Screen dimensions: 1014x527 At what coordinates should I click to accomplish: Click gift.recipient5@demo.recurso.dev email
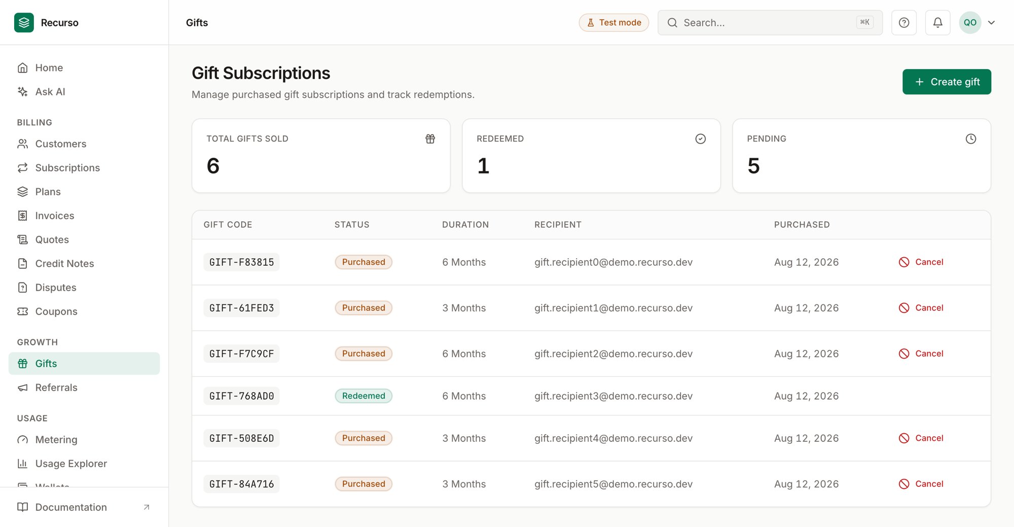click(613, 484)
